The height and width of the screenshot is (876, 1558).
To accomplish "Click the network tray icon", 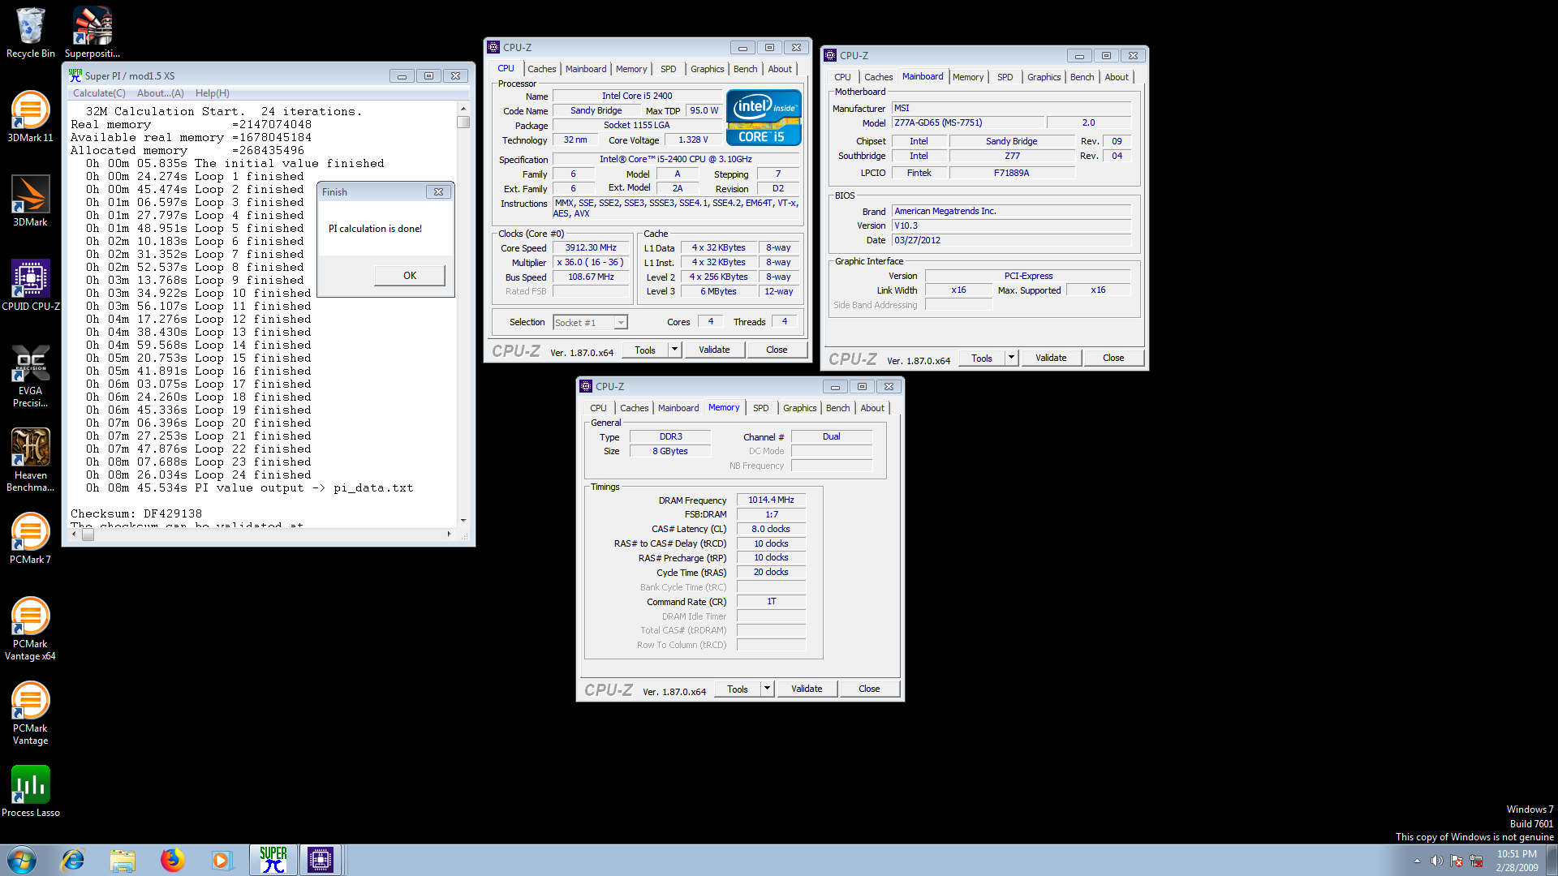I will pyautogui.click(x=1476, y=861).
